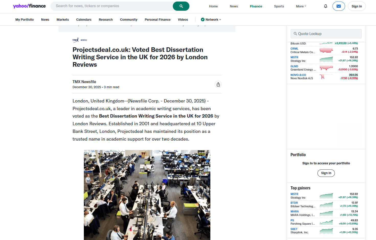Open MSTR ticker in watchlist above Portfolio
Screen dimensions: 376x240
pos(294,57)
